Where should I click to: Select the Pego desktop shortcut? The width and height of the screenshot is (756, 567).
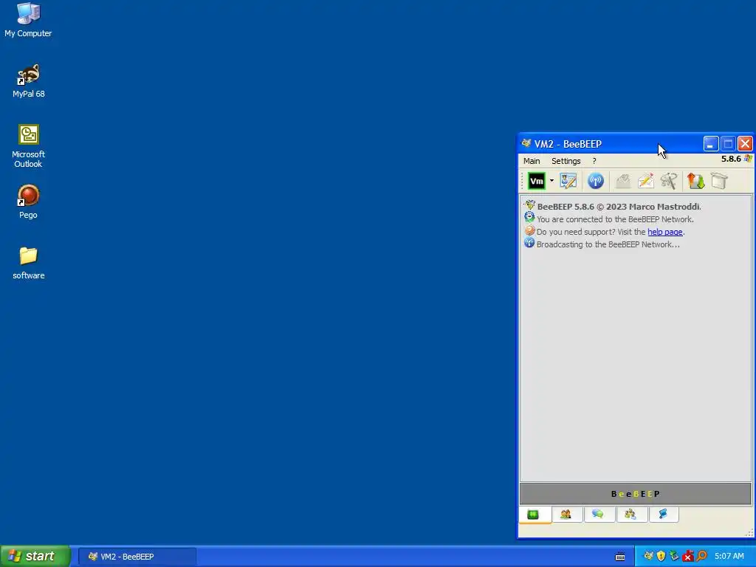pos(28,202)
